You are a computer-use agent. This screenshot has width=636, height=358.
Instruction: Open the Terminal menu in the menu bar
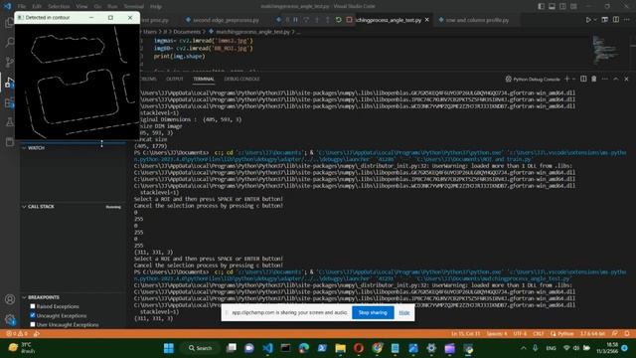point(133,6)
